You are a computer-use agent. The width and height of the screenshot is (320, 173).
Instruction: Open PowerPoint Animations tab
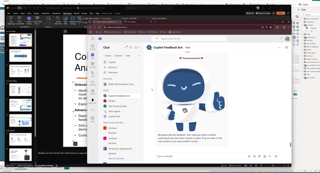[x=56, y=13]
